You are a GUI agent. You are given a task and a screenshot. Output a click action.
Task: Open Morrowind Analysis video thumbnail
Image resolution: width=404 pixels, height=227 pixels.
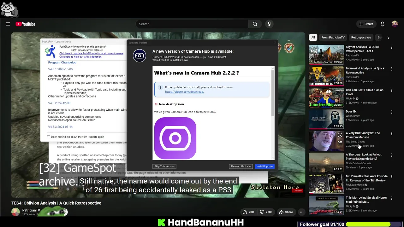coord(326,76)
